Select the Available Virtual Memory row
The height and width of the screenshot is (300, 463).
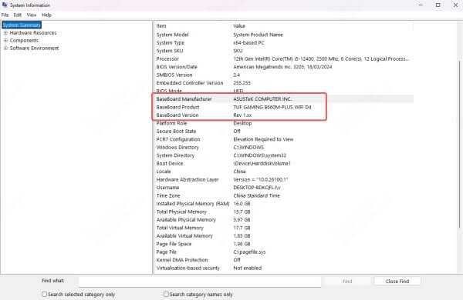point(284,236)
